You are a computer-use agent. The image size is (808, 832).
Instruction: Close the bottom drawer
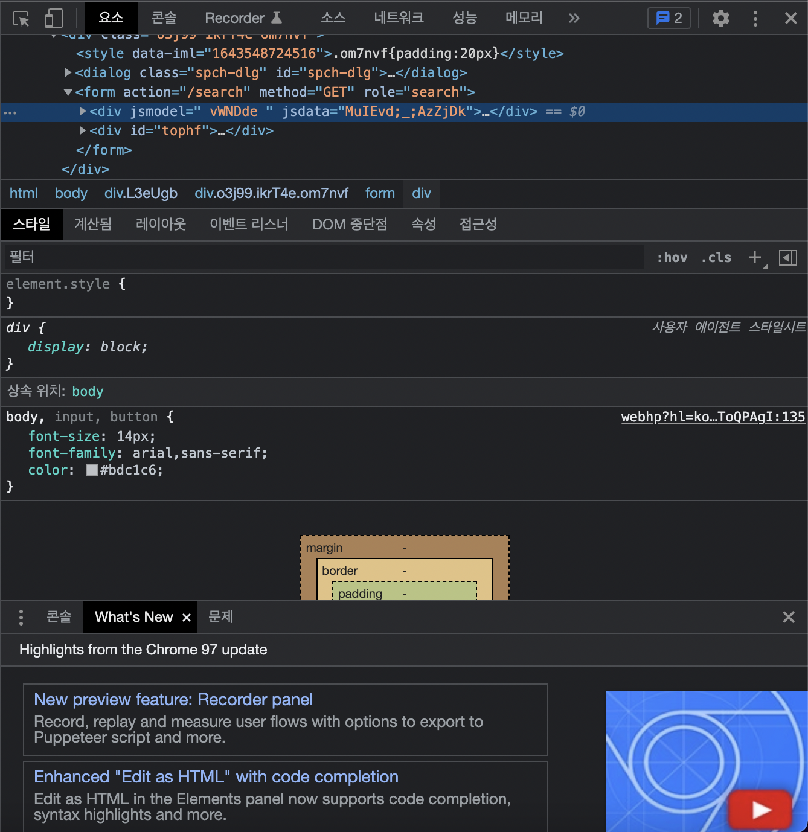[789, 617]
